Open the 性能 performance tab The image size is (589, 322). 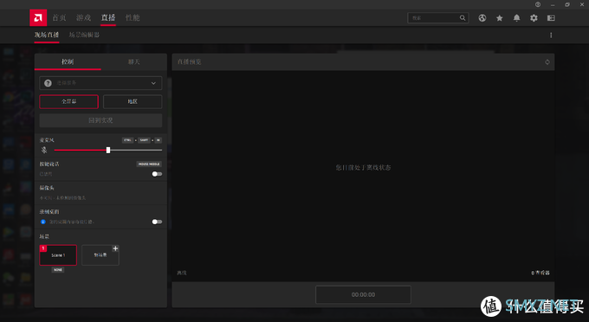click(133, 17)
